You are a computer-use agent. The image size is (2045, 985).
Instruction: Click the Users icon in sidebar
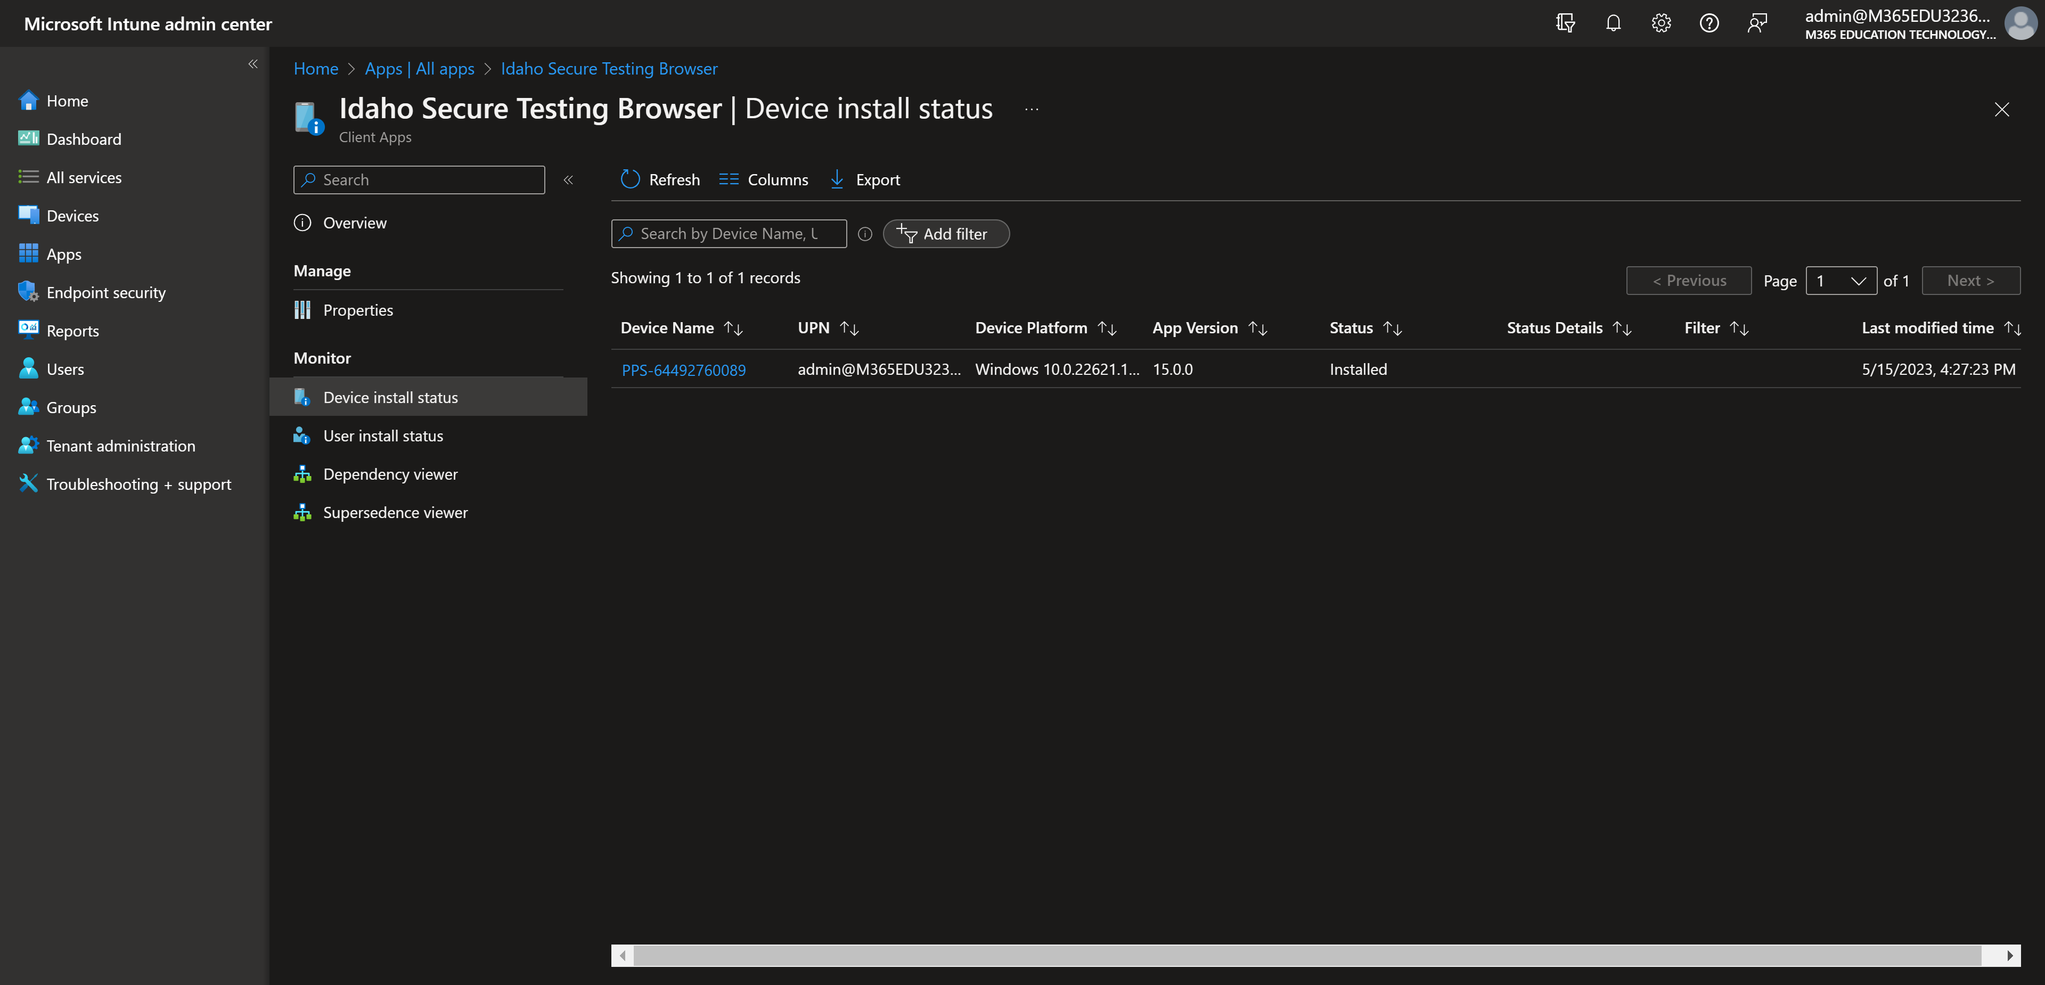(x=29, y=367)
